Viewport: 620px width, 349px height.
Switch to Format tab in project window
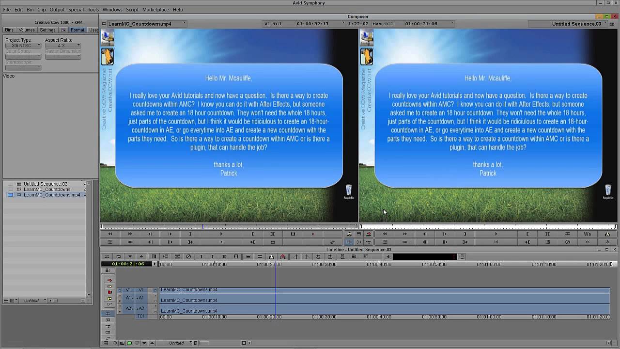tap(77, 30)
